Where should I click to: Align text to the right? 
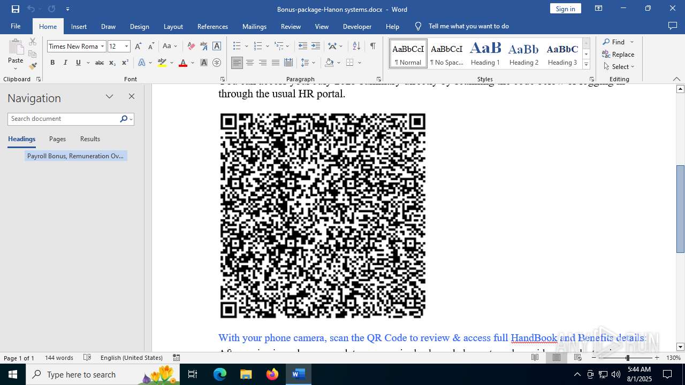pyautogui.click(x=263, y=63)
